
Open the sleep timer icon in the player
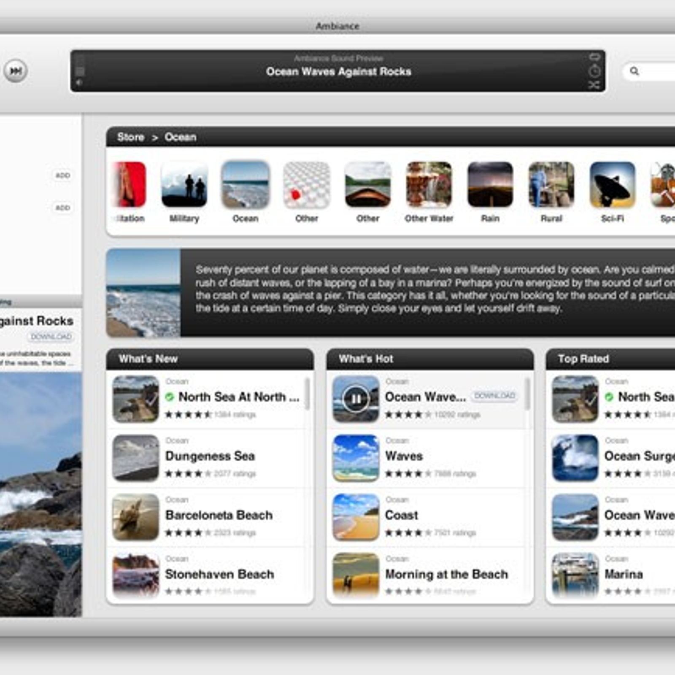(x=594, y=71)
